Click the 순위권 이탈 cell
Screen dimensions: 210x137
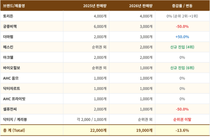click(x=182, y=119)
